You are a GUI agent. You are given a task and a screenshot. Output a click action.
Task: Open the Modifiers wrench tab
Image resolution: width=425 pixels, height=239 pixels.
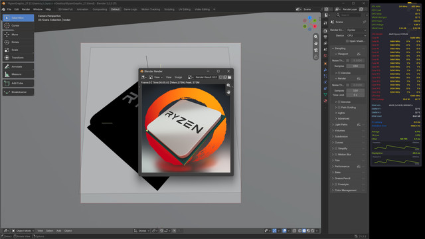[x=325, y=70]
